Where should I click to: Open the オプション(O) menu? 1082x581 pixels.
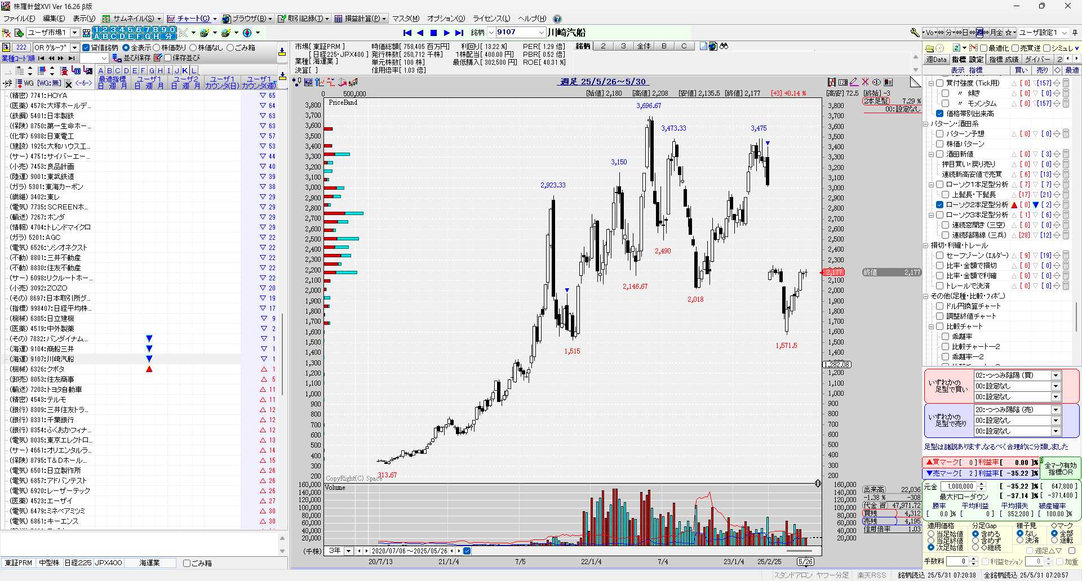click(446, 19)
